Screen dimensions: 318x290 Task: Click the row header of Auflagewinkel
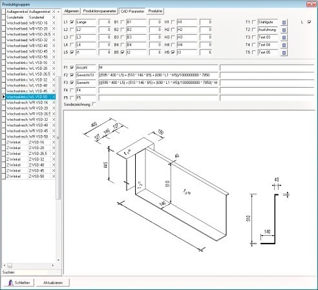click(x=3, y=12)
